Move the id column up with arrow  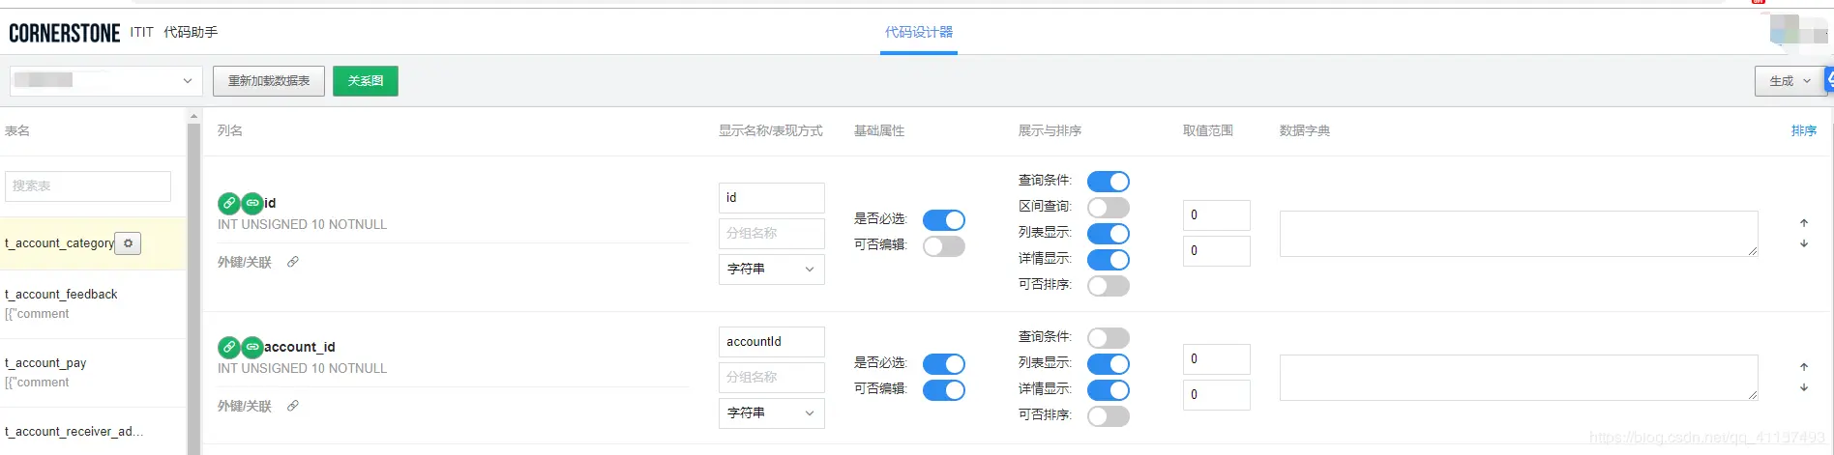click(1804, 223)
